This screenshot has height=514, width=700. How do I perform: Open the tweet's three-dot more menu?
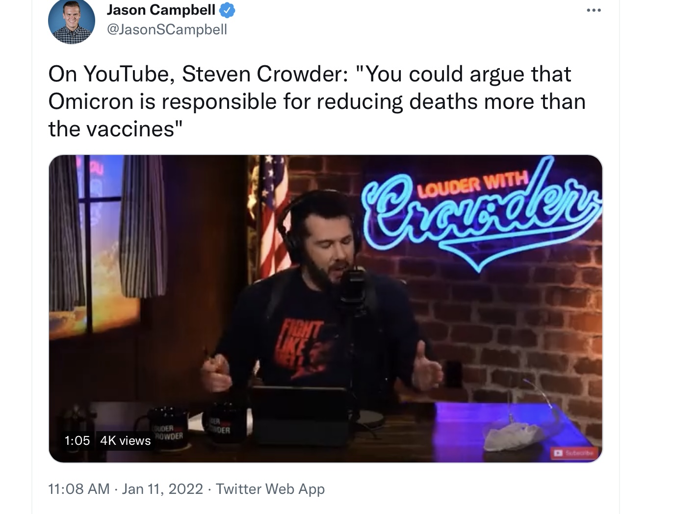(594, 10)
